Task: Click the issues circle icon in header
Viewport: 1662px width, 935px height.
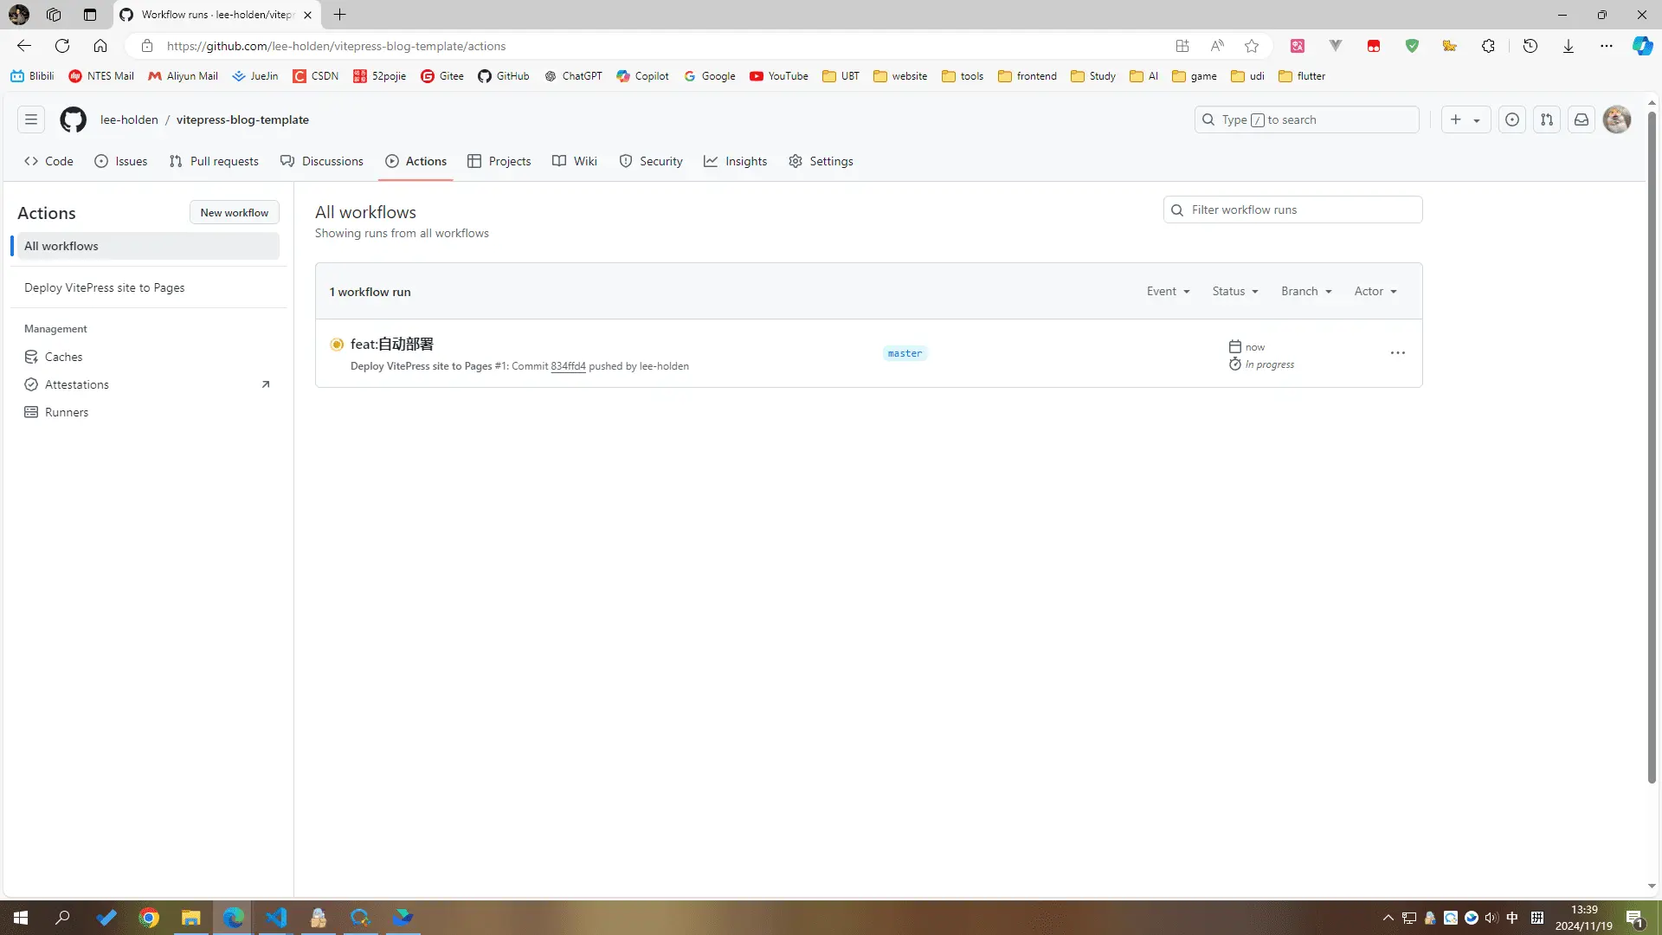Action: (1511, 119)
